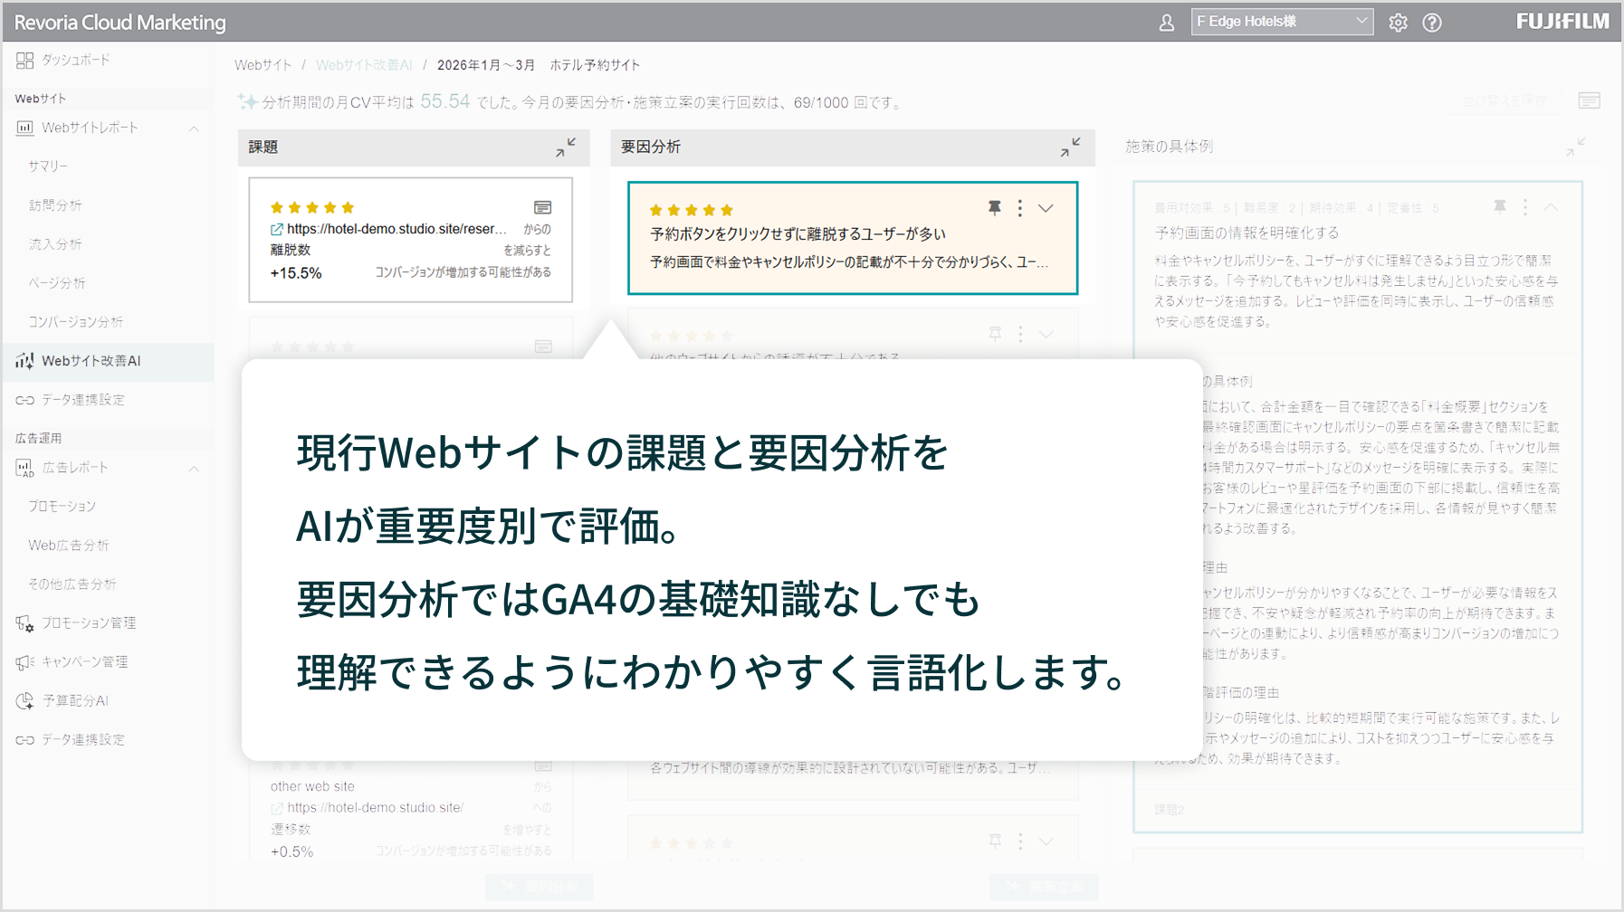Screen dimensions: 1624x912
Task: Select the Webサイトレポート chart icon
Action: [24, 128]
